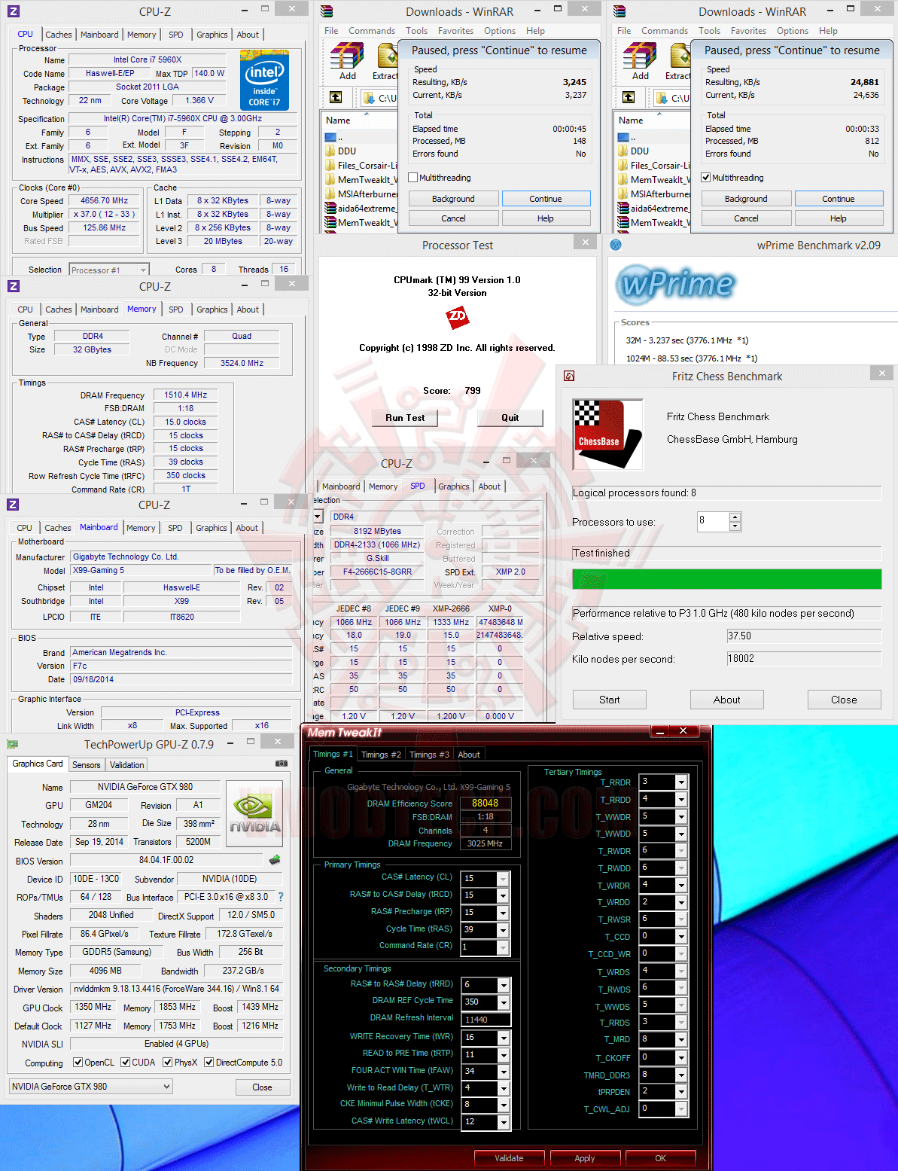The height and width of the screenshot is (1171, 898).
Task: Toggle the CUDA checkbox in GPU-Z
Action: pos(125,1063)
